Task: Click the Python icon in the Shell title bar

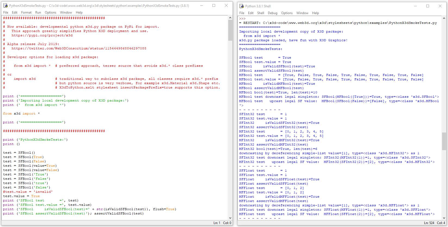Action: (242, 6)
